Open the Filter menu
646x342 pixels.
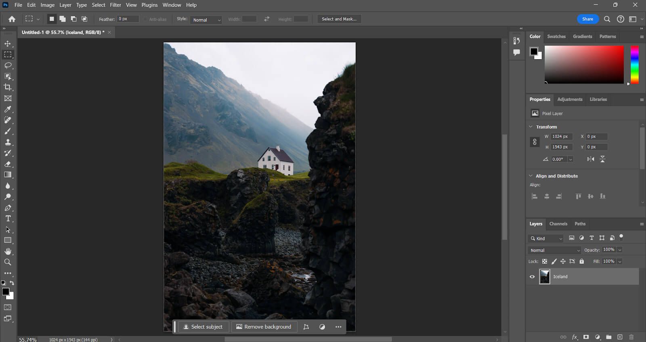tap(115, 5)
